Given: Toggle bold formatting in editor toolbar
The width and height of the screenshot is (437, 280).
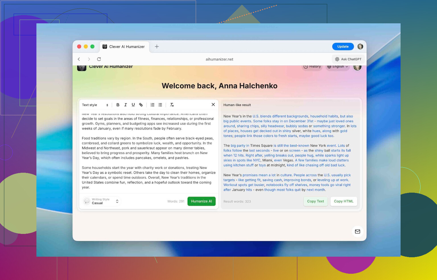Looking at the screenshot, I should coord(118,105).
